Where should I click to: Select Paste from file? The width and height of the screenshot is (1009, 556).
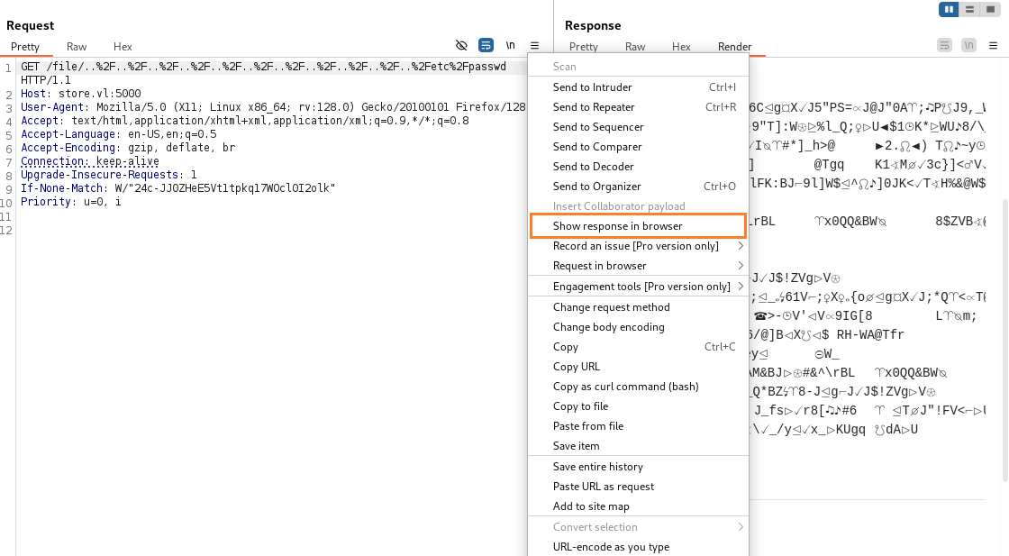pyautogui.click(x=638, y=426)
